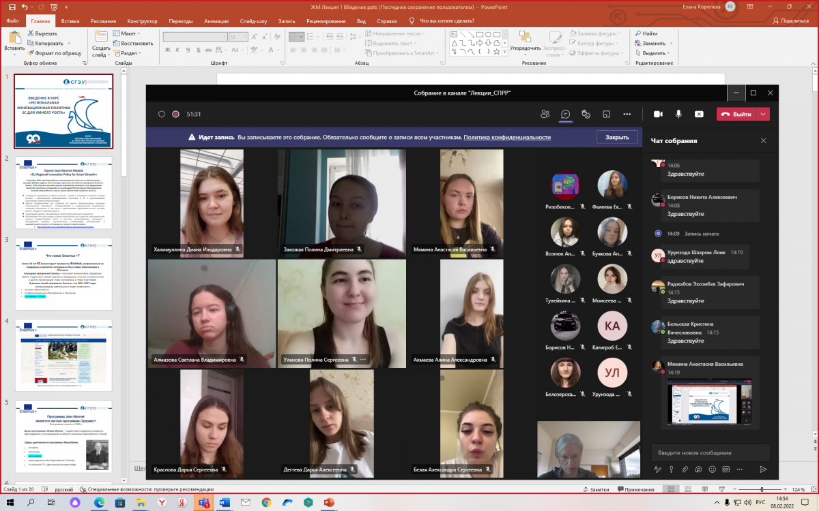
Task: Click Поделиться share button in PowerPoint
Action: coord(790,21)
